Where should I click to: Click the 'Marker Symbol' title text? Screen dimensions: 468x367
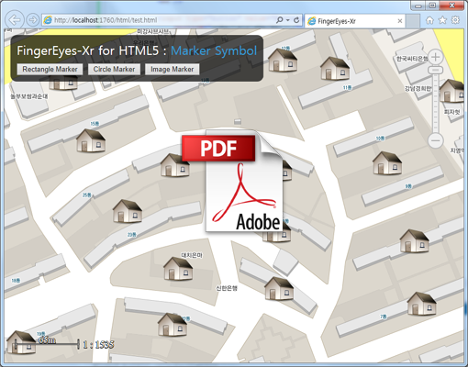(214, 50)
